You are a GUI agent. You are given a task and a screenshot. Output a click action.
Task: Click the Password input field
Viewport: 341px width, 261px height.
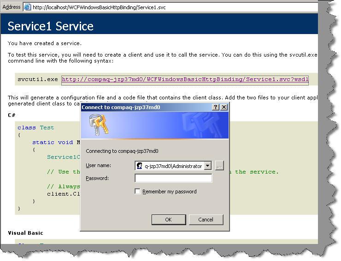pos(173,178)
